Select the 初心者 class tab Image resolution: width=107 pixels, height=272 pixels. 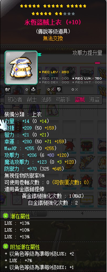pos(15,100)
